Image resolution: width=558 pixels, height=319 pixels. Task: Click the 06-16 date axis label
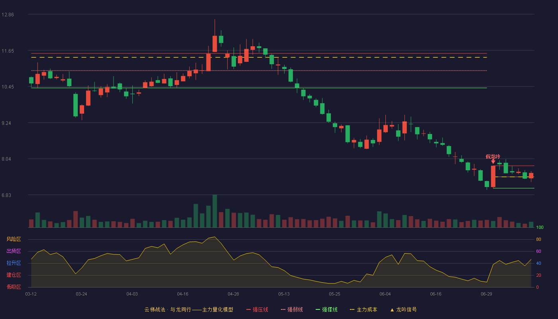(x=436, y=294)
